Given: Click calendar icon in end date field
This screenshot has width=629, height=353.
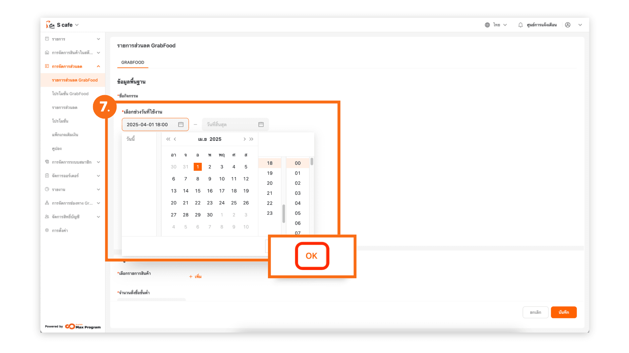Looking at the screenshot, I should tap(261, 125).
